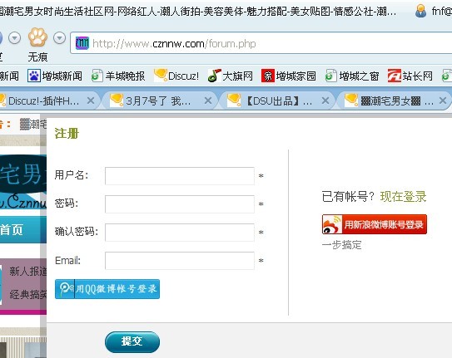
Task: Click 现在登录 link
Action: pos(403,197)
